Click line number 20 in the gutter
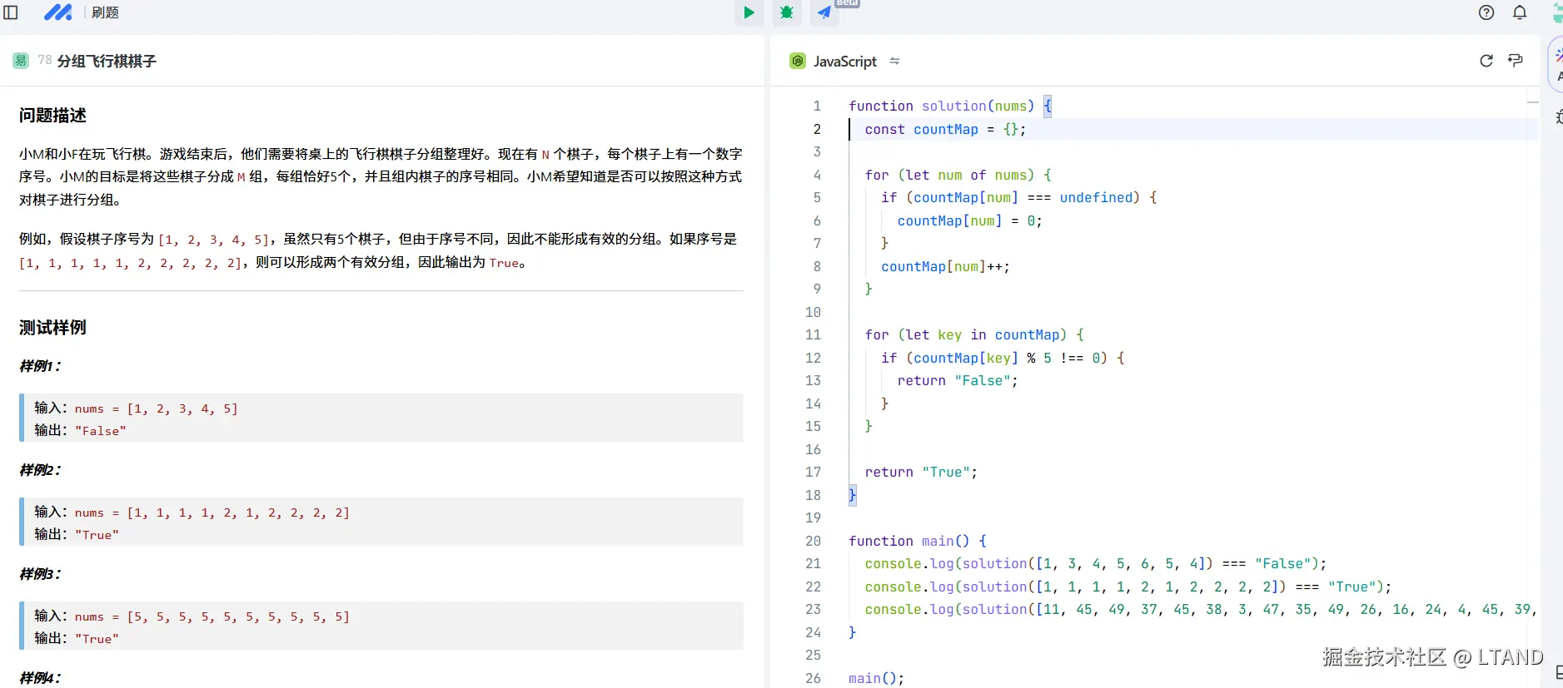This screenshot has height=688, width=1563. tap(813, 541)
